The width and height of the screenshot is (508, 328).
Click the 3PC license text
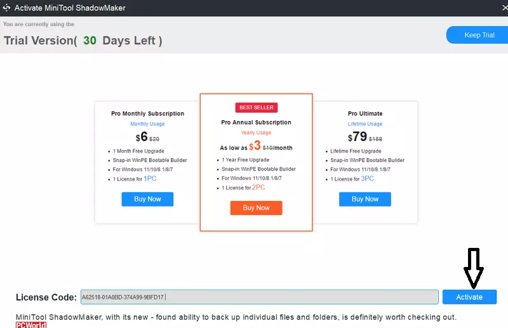click(x=367, y=179)
